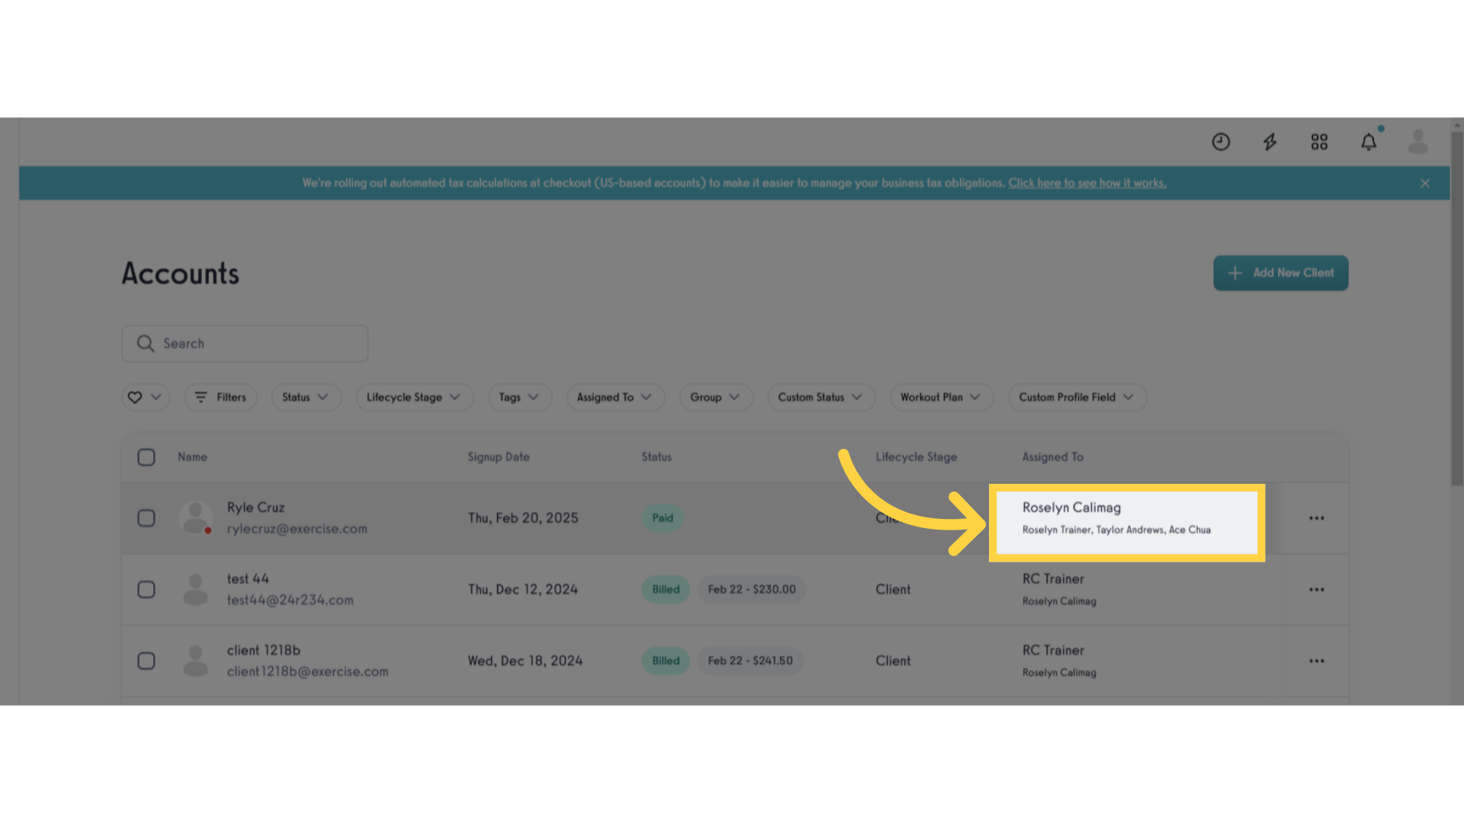The height and width of the screenshot is (823, 1464).
Task: Click the apps grid icon
Action: [1319, 141]
